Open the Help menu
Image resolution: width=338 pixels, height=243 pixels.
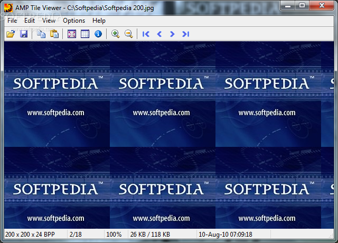coord(99,21)
